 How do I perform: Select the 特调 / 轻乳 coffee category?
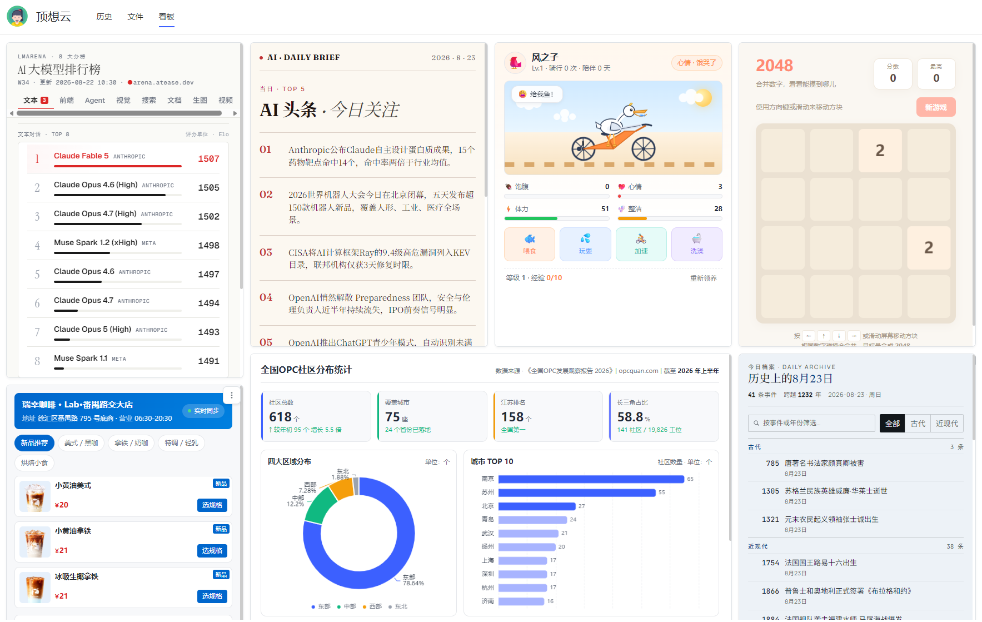(x=181, y=443)
